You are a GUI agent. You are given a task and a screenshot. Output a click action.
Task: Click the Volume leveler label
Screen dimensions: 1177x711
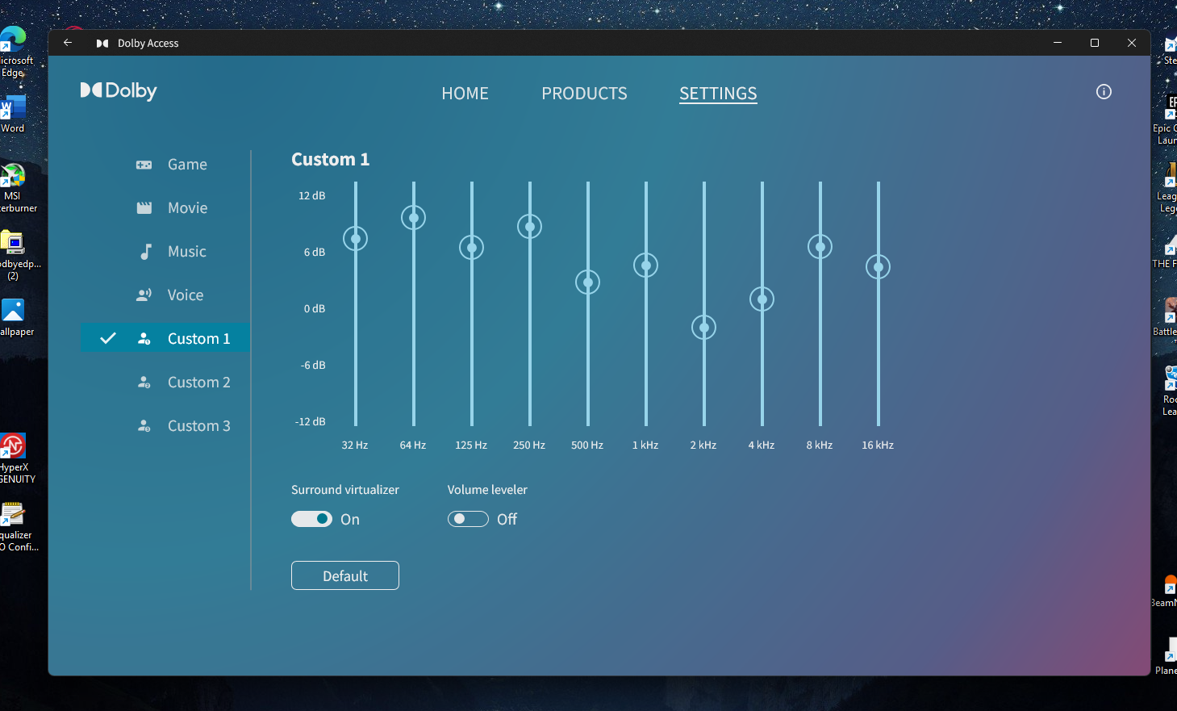click(487, 490)
